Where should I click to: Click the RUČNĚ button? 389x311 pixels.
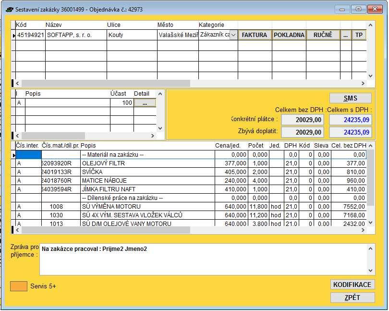pos(323,35)
